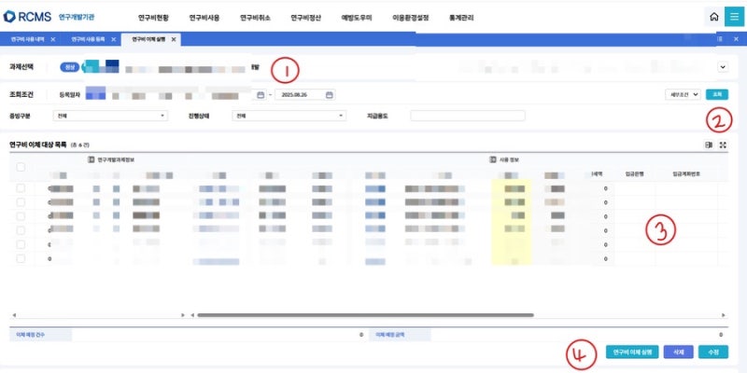Image resolution: width=747 pixels, height=373 pixels.
Task: Click the leftmost scrollbar arrow of frozen pane
Action: pyautogui.click(x=14, y=315)
